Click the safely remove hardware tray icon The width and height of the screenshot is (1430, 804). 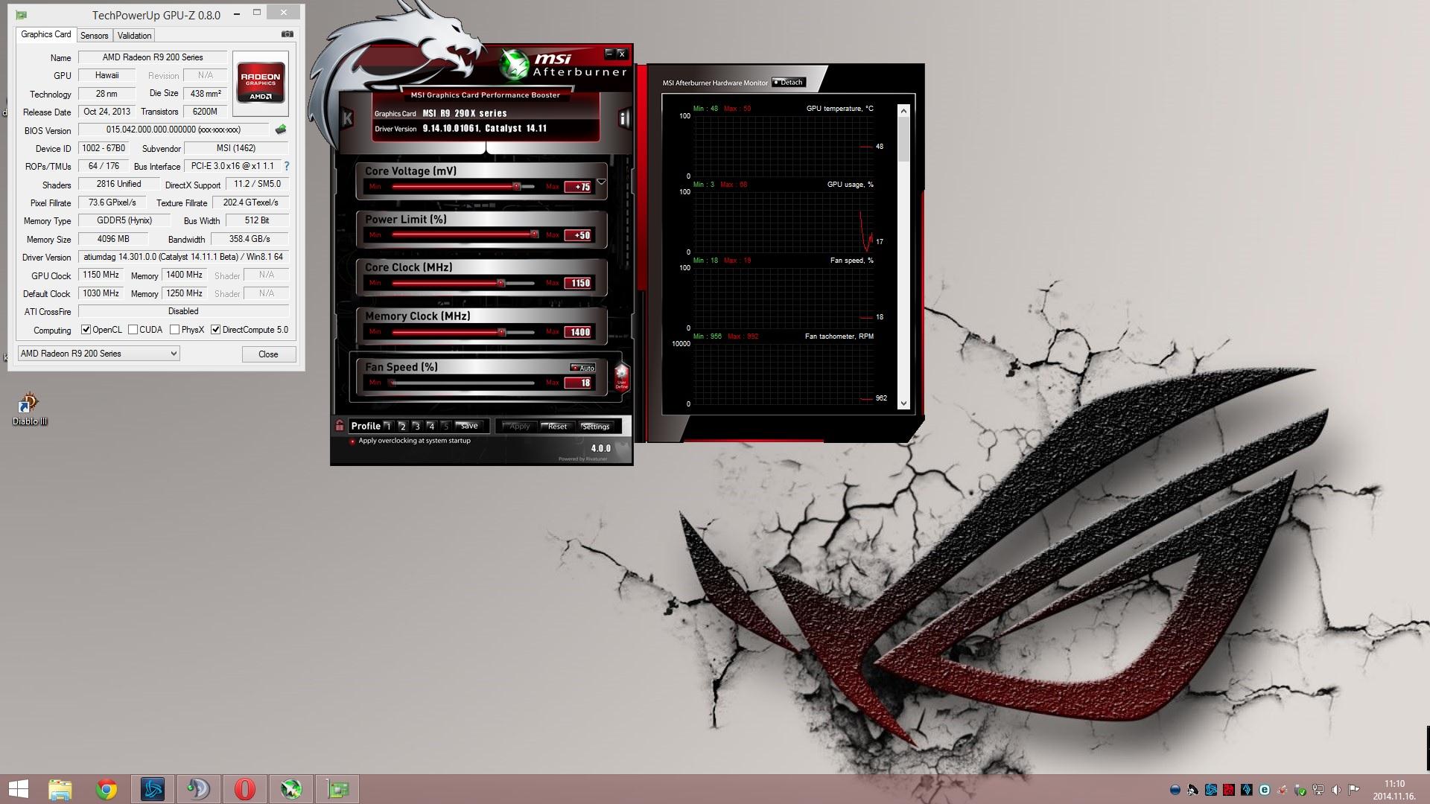[1300, 790]
